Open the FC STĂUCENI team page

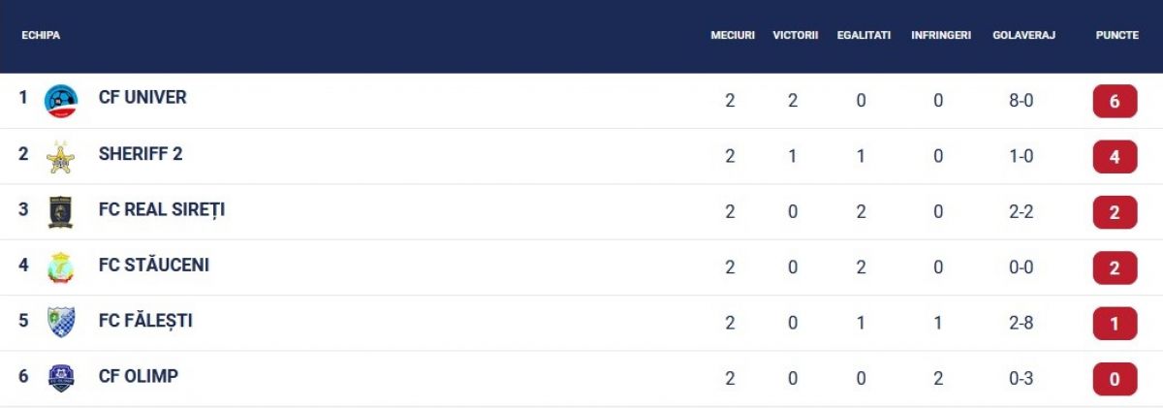coord(154,265)
